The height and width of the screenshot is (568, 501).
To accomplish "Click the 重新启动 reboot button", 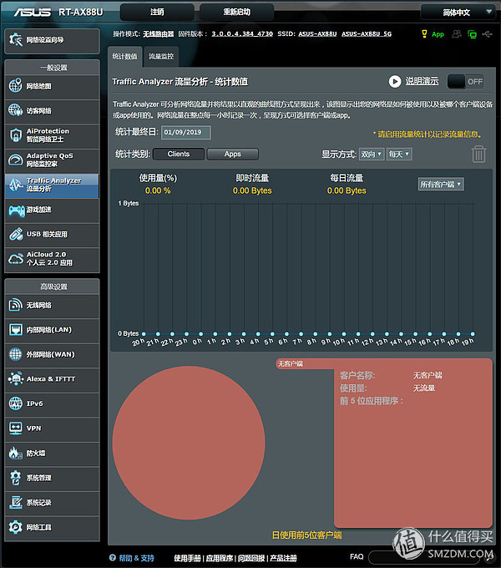I will [236, 13].
